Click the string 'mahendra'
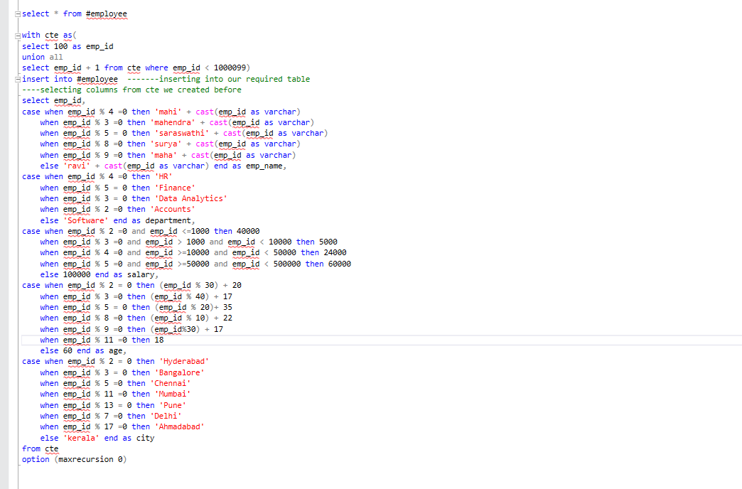Viewport: 742px width, 489px height. click(x=173, y=122)
